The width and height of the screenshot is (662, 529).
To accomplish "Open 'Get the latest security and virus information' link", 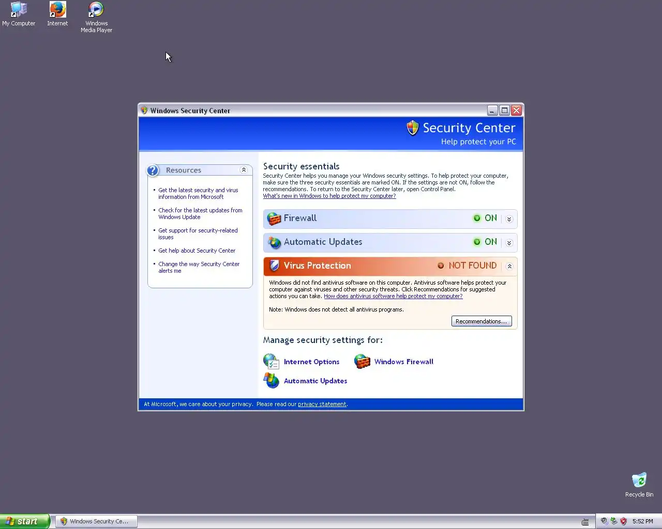I will click(x=198, y=193).
